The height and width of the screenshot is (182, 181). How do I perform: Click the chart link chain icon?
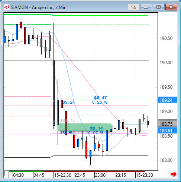134,7
